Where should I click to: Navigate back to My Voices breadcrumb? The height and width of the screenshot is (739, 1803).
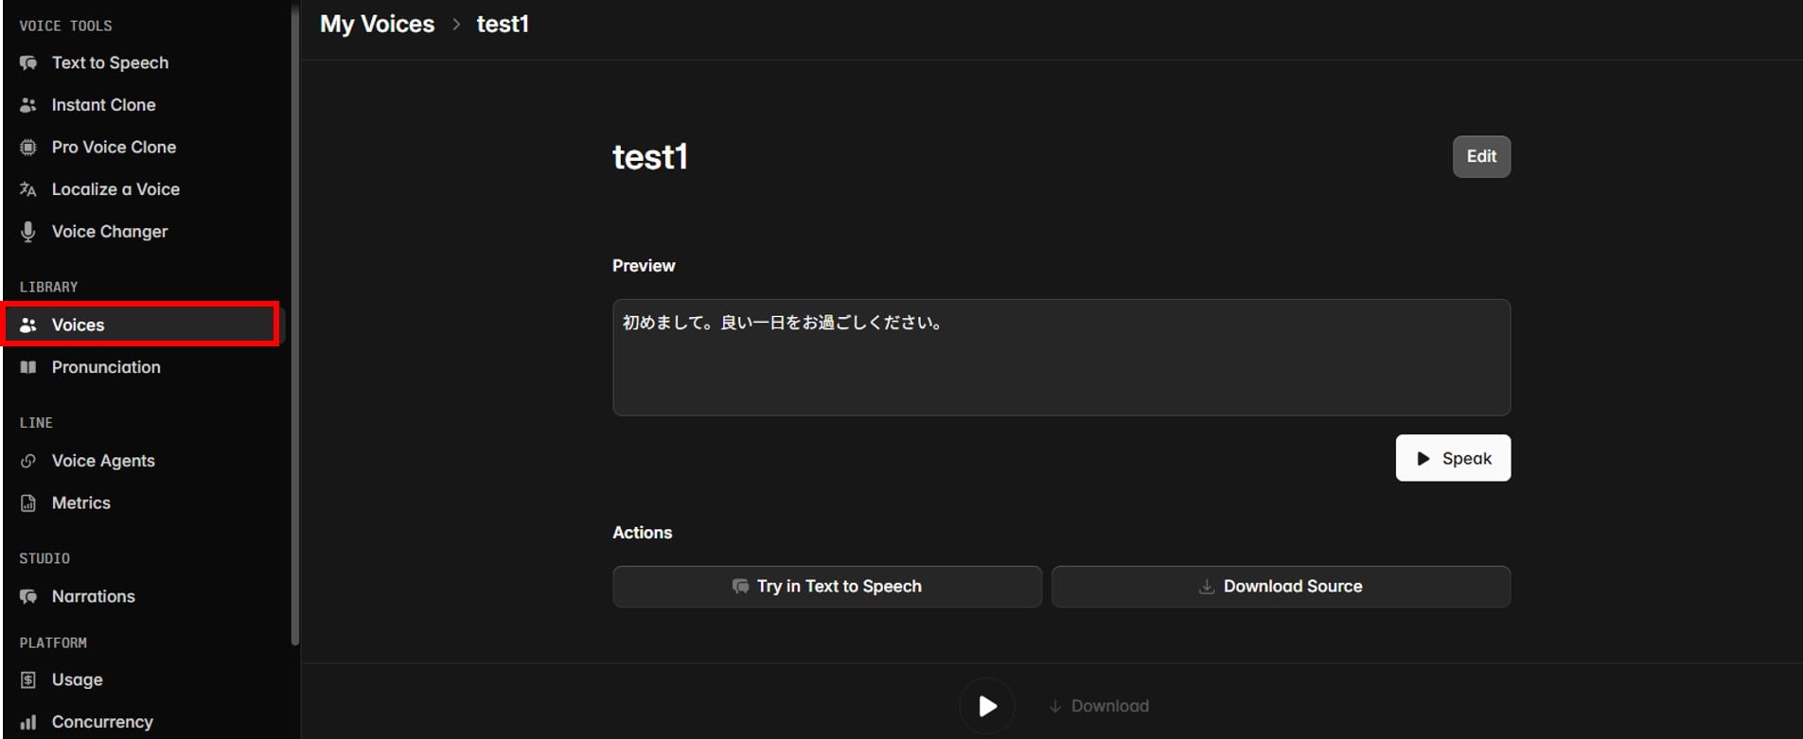coord(377,25)
